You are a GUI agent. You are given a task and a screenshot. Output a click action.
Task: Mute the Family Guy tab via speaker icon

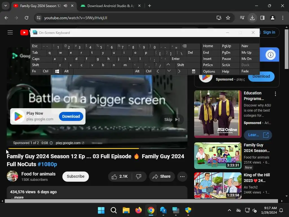(65, 6)
